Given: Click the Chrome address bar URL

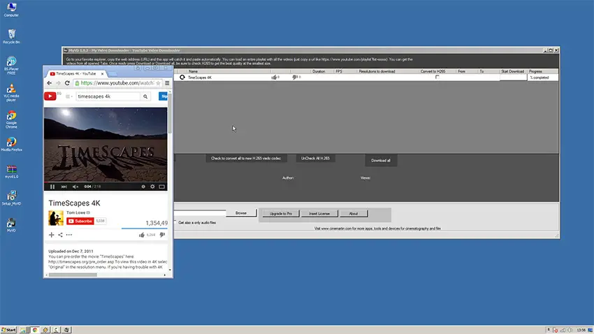Looking at the screenshot, I should pyautogui.click(x=117, y=83).
